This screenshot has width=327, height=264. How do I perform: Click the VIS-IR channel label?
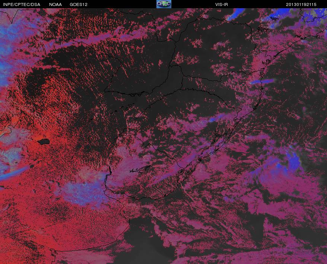222,4
